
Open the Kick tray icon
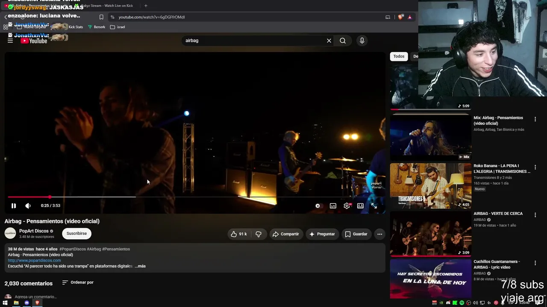(x=455, y=303)
